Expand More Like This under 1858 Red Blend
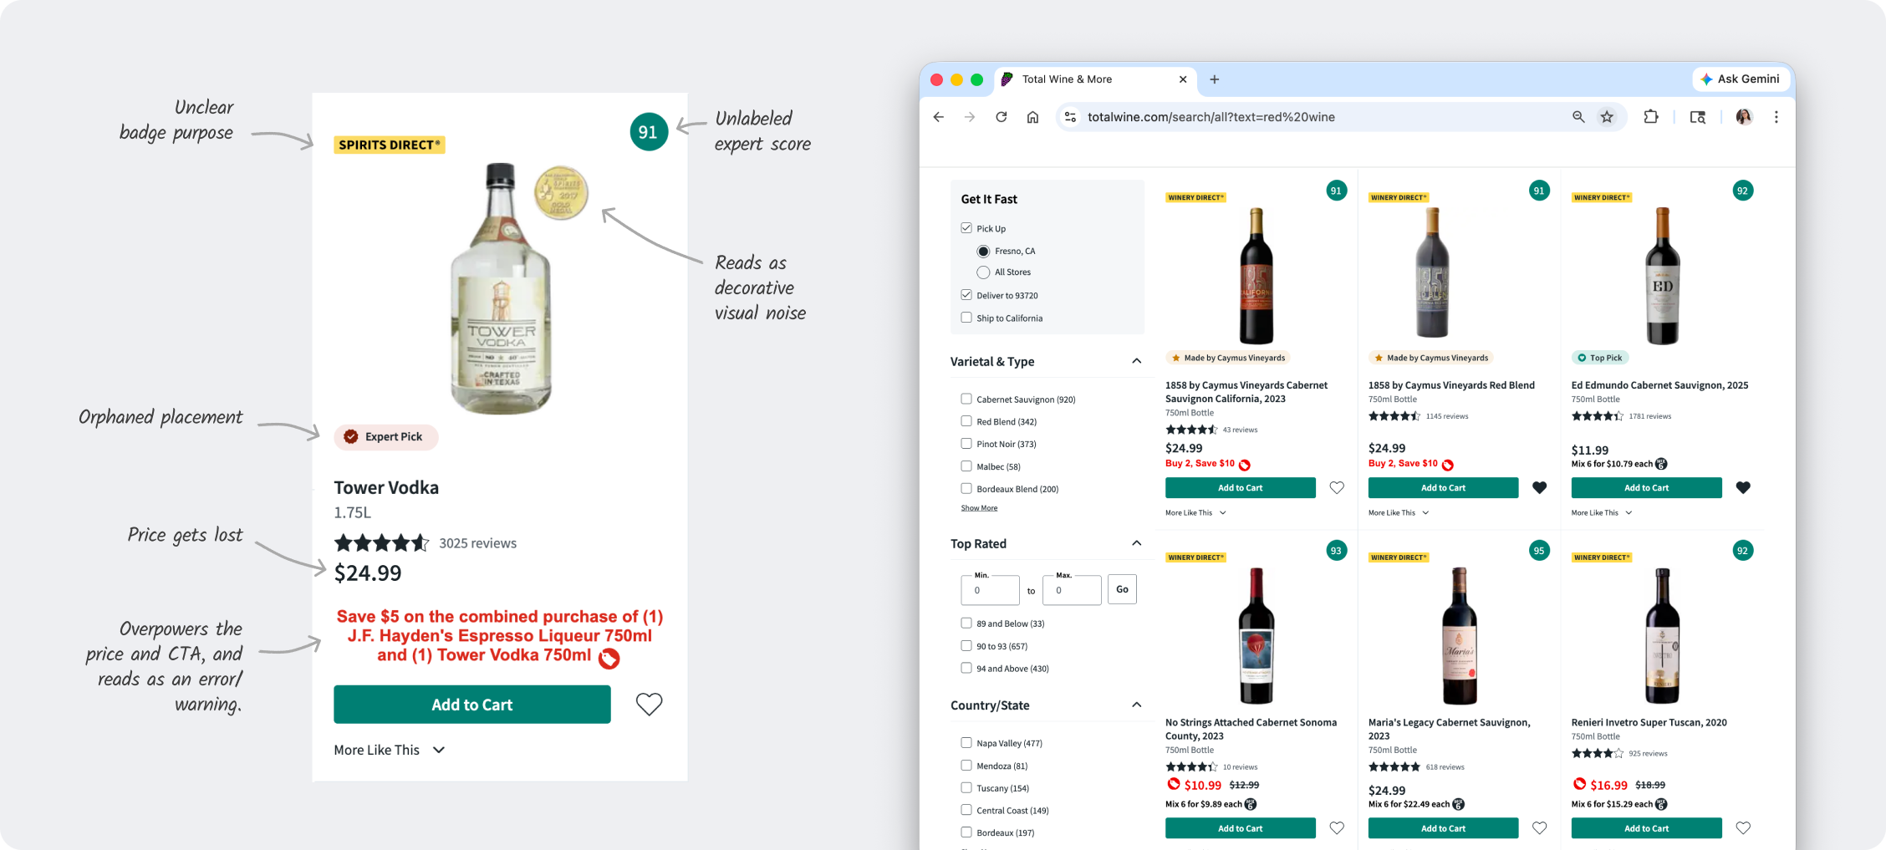The height and width of the screenshot is (850, 1886). point(1399,513)
